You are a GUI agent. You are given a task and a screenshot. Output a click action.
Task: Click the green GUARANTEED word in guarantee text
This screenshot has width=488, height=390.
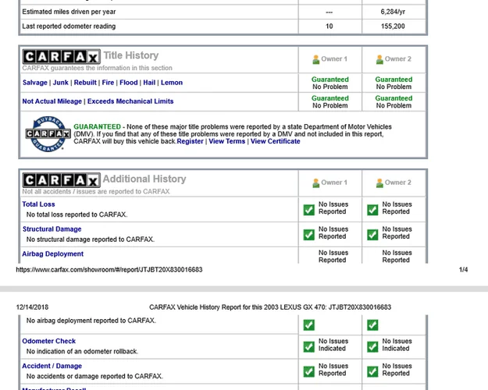(x=97, y=127)
